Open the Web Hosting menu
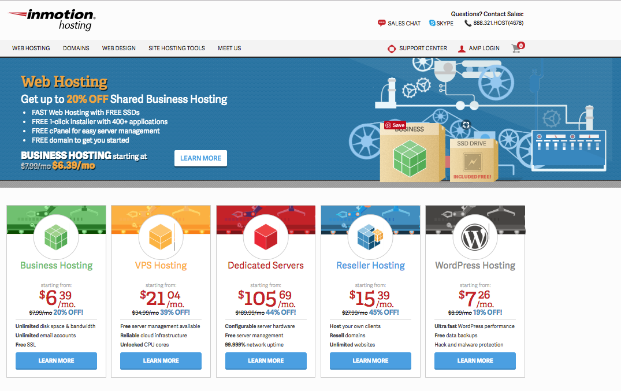The height and width of the screenshot is (391, 621). click(31, 49)
